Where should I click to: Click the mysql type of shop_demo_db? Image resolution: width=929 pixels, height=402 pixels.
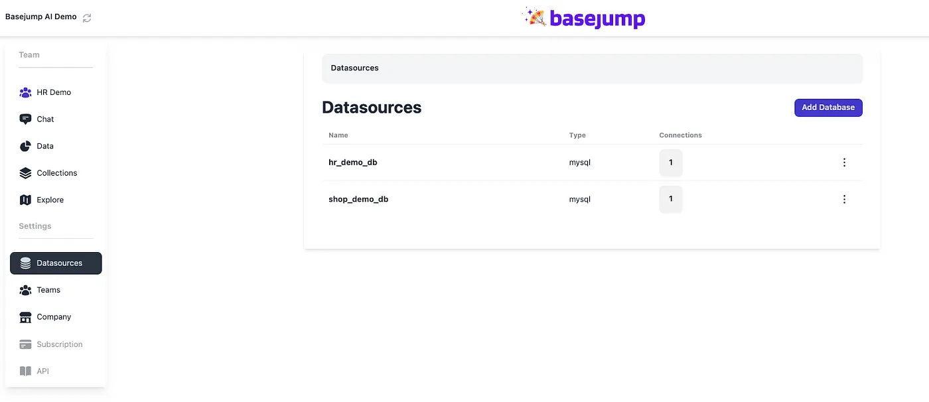tap(580, 199)
